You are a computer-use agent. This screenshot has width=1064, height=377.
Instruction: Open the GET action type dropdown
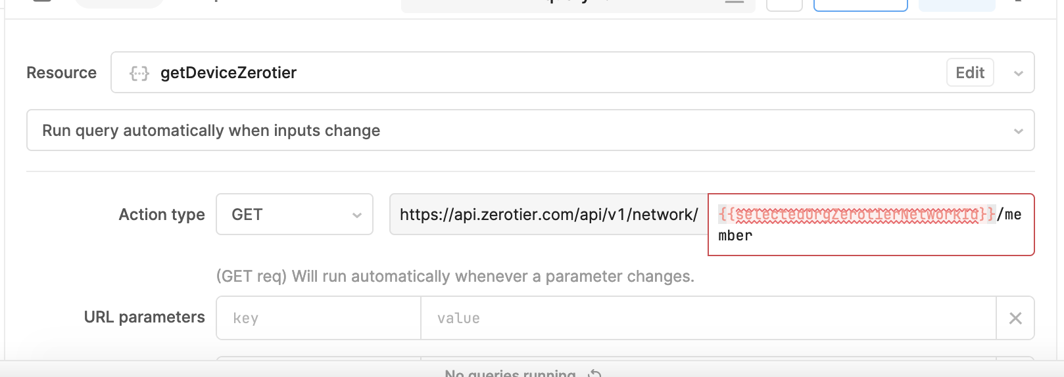[295, 214]
